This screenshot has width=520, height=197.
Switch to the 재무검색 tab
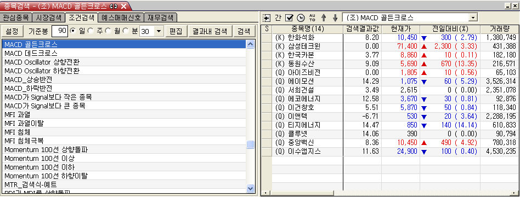[x=161, y=18]
